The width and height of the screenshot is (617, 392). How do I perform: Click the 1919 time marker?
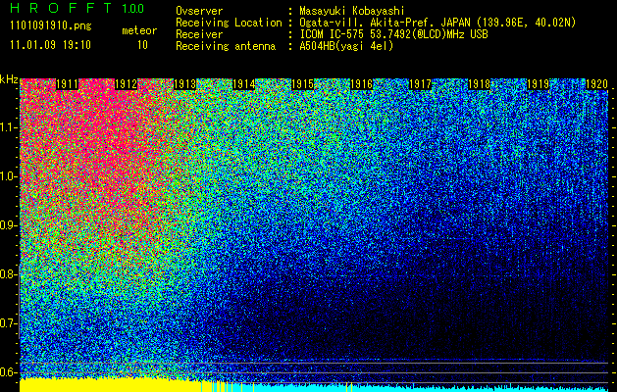point(538,84)
